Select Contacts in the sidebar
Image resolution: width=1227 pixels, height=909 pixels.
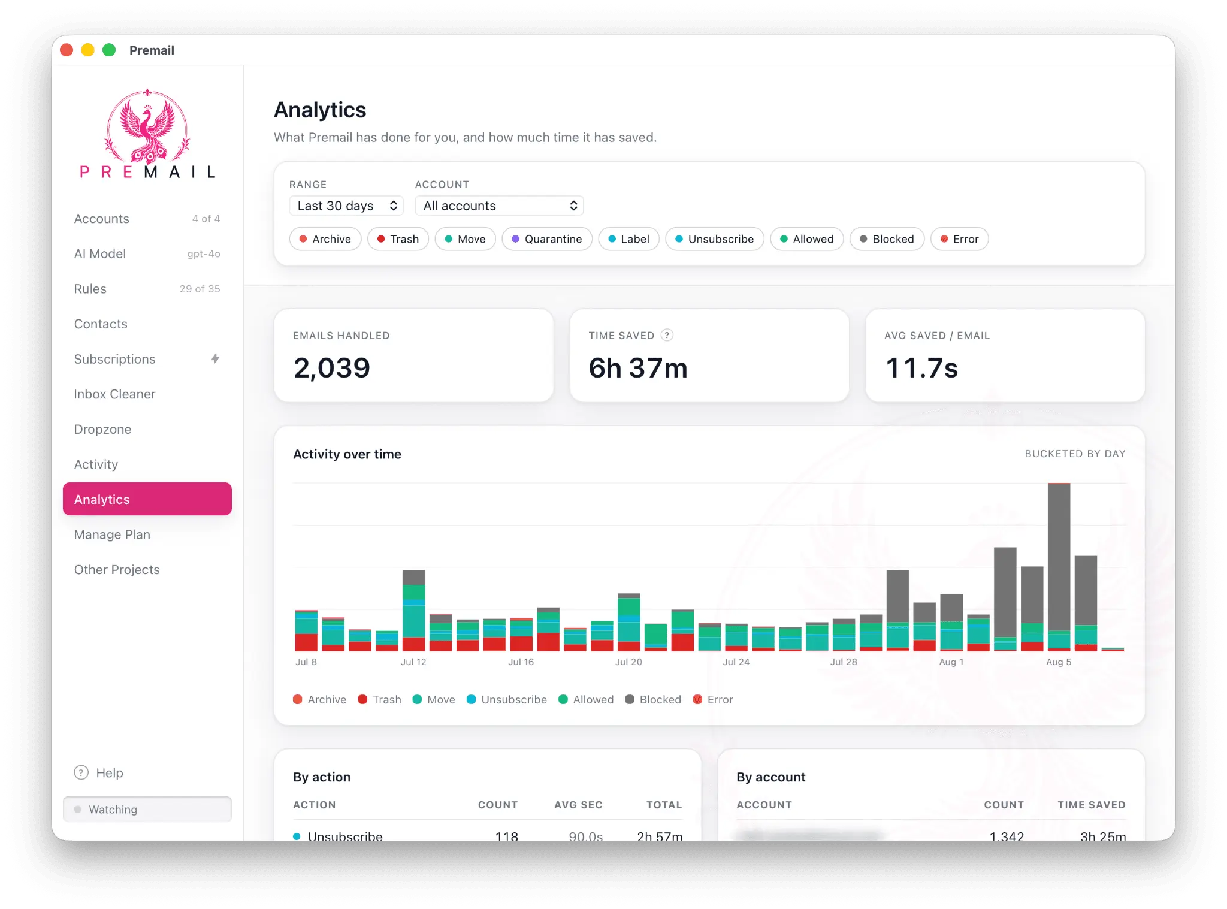click(147, 324)
